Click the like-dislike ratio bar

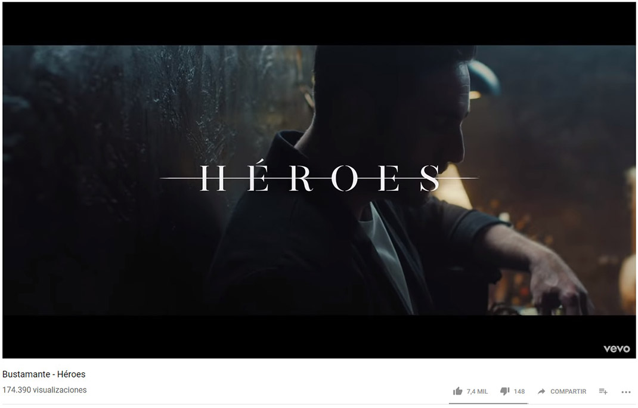coord(488,403)
